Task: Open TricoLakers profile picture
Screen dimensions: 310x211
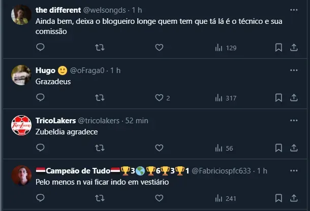Action: click(22, 125)
